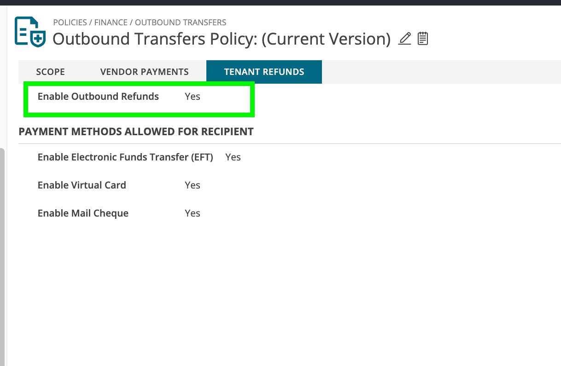This screenshot has height=366, width=561.
Task: Click the Payment Methods Allowed for Recipient header
Action: point(136,132)
